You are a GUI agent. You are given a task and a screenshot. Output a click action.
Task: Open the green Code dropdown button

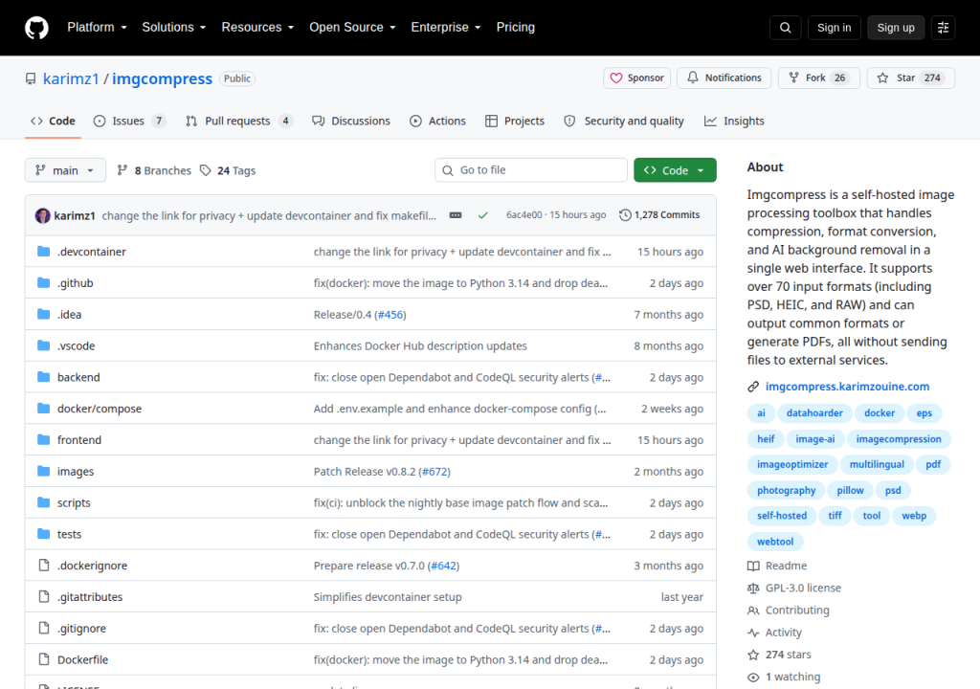(x=675, y=170)
